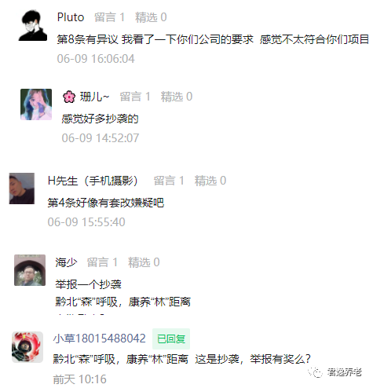373x388 pixels.
Task: Open 珊儿~'s blue-haired avatar
Action: pos(36,104)
